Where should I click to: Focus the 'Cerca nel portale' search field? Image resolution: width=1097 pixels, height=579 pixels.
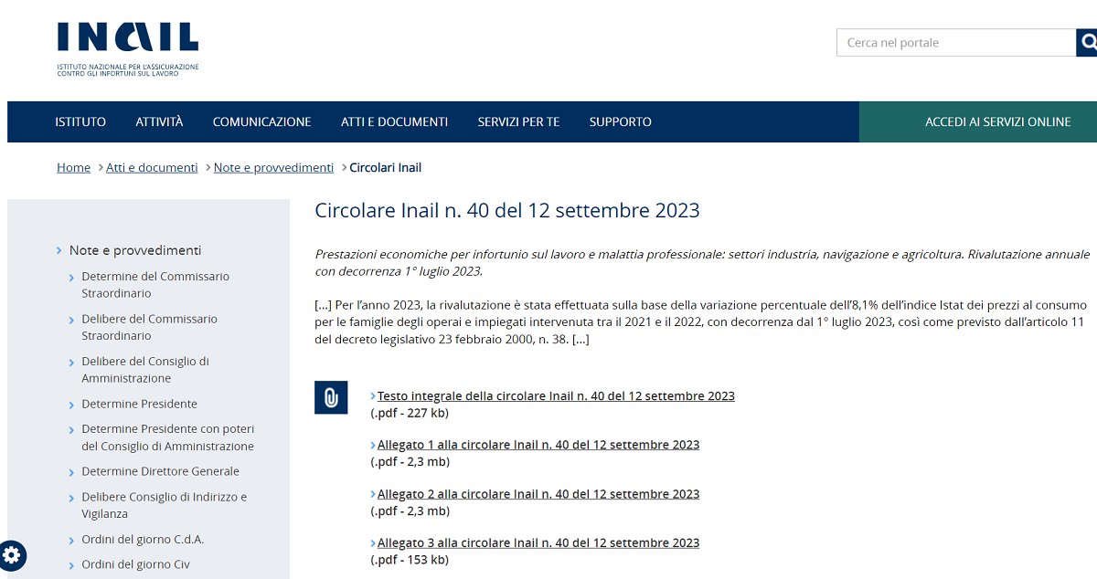coord(956,43)
